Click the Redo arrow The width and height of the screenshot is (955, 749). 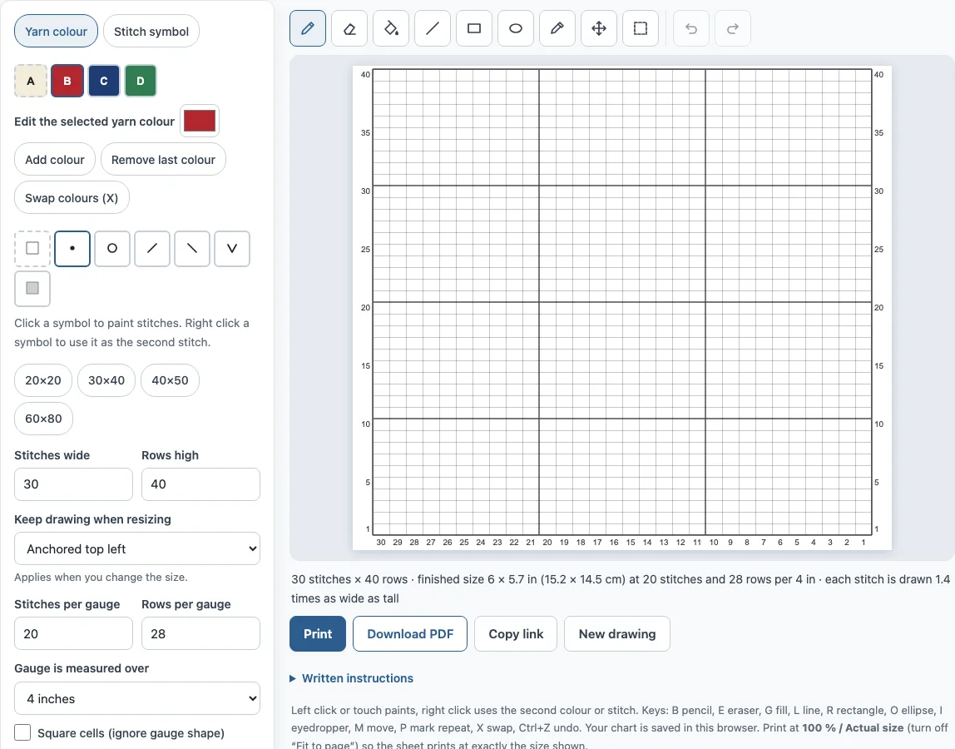point(733,28)
